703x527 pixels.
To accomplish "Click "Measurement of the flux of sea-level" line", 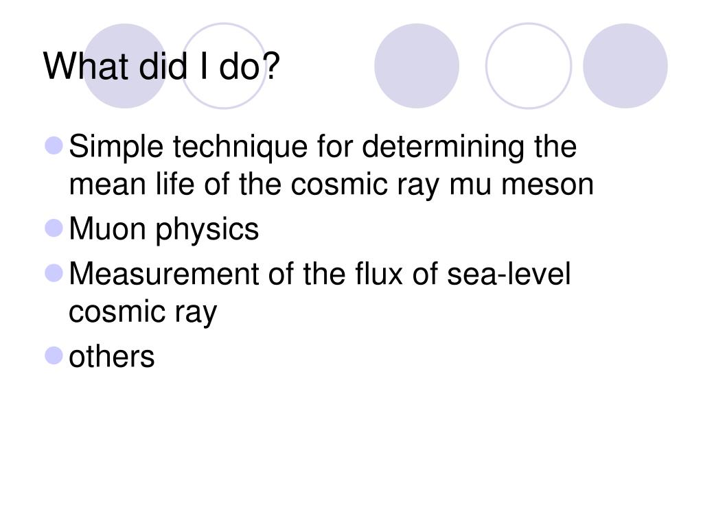I will coord(320,274).
